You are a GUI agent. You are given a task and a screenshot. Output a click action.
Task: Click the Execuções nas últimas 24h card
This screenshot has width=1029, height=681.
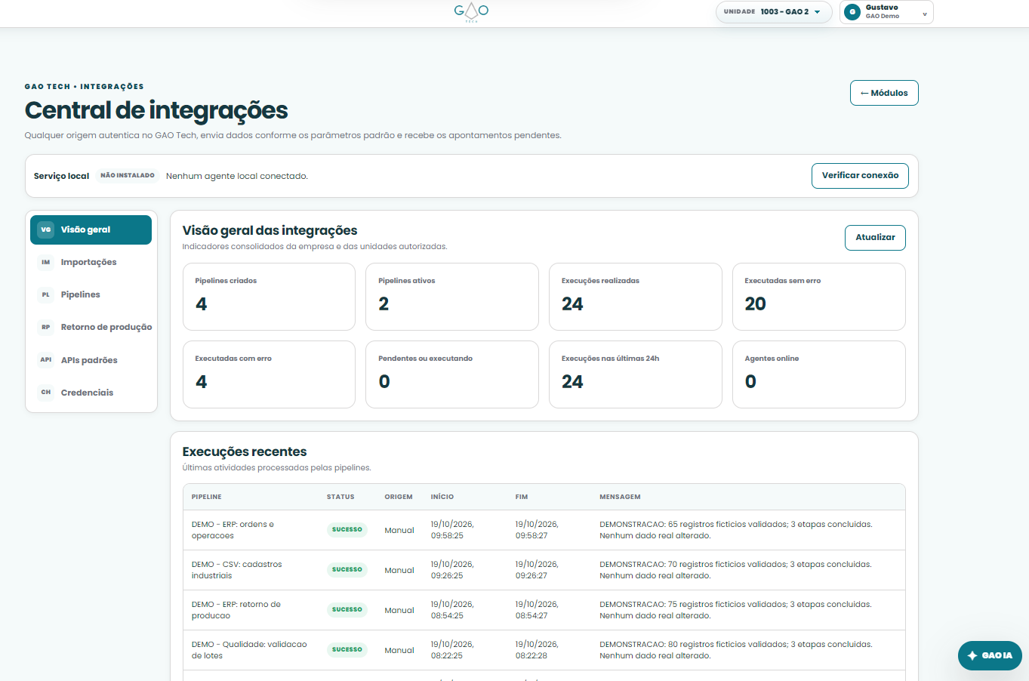click(636, 374)
